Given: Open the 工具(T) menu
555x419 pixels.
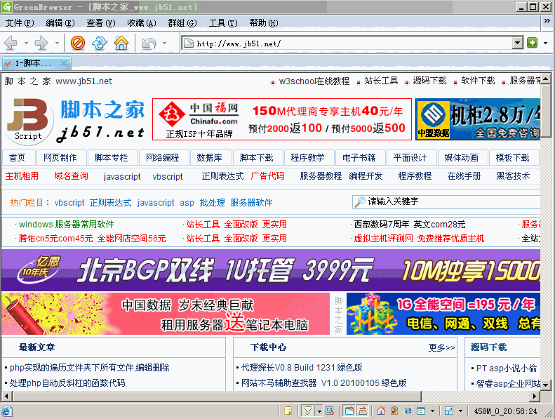Looking at the screenshot, I should point(223,23).
